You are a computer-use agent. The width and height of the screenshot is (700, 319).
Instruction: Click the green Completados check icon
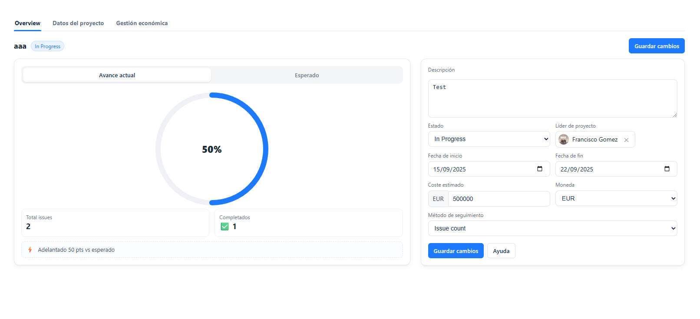[x=225, y=227]
